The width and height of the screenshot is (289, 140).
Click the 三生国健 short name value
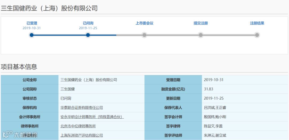68,89
